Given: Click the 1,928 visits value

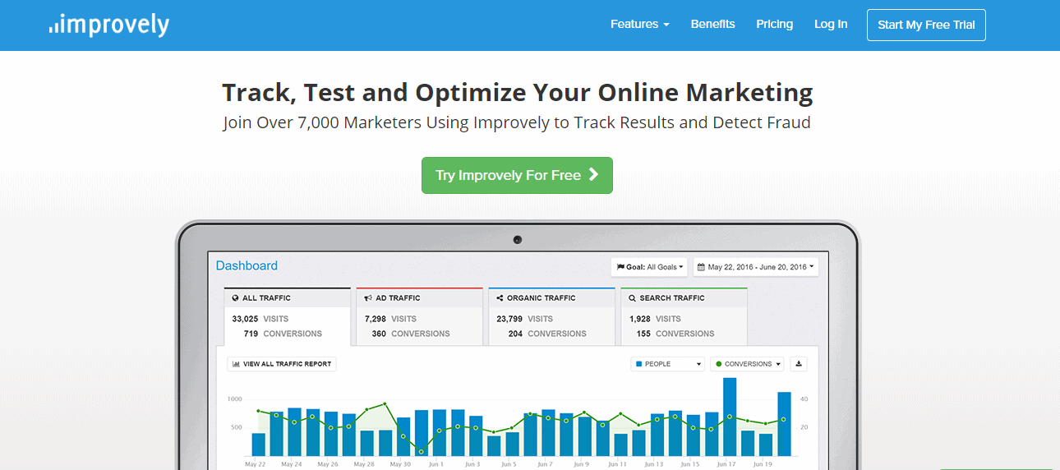Looking at the screenshot, I should [640, 319].
